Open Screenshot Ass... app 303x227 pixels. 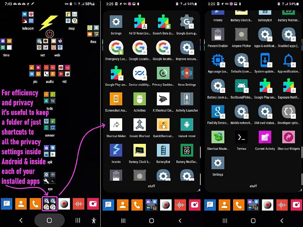[116, 99]
